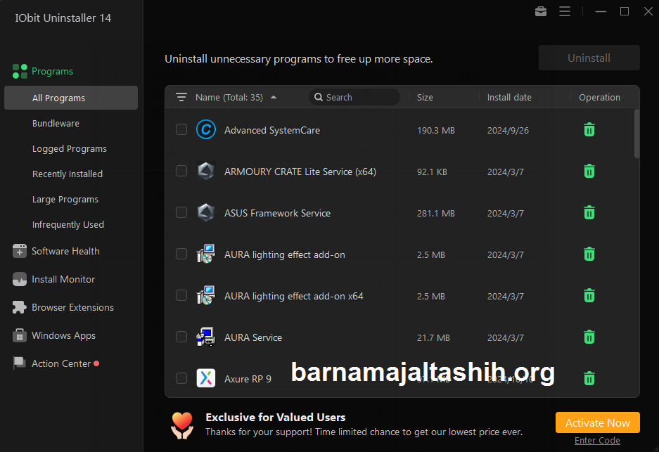
Task: Click the Browser Extensions label
Action: (x=72, y=307)
